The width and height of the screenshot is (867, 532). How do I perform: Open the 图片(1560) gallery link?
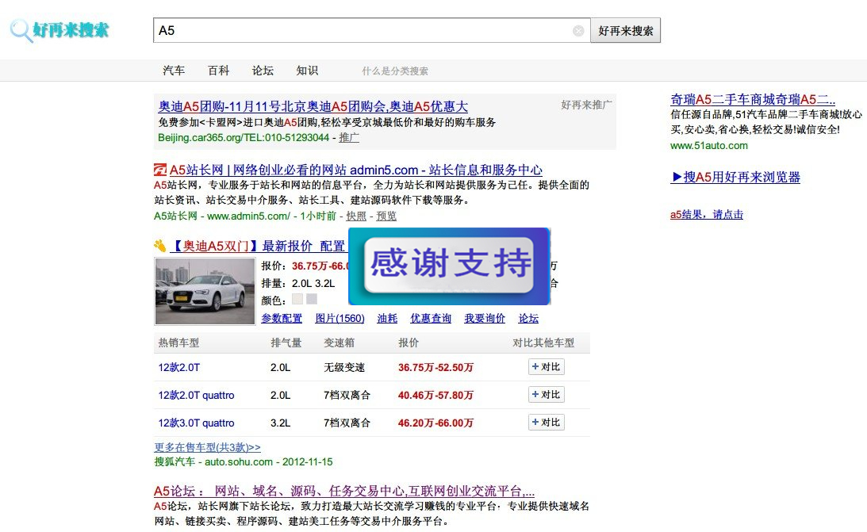click(340, 318)
